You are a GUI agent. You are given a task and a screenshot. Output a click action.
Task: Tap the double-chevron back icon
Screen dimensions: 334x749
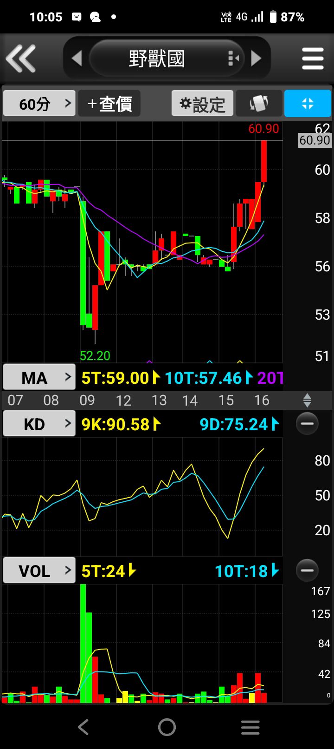[20, 59]
